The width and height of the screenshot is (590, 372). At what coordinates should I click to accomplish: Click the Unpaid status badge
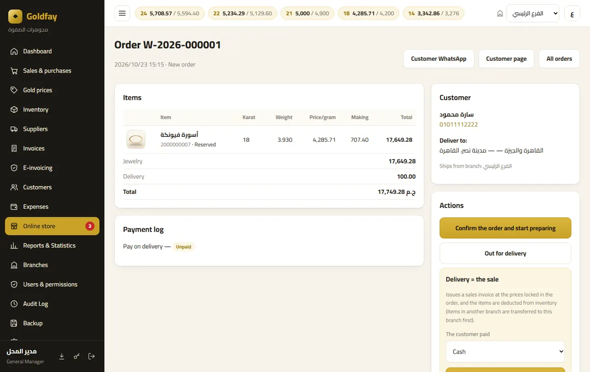[183, 247]
